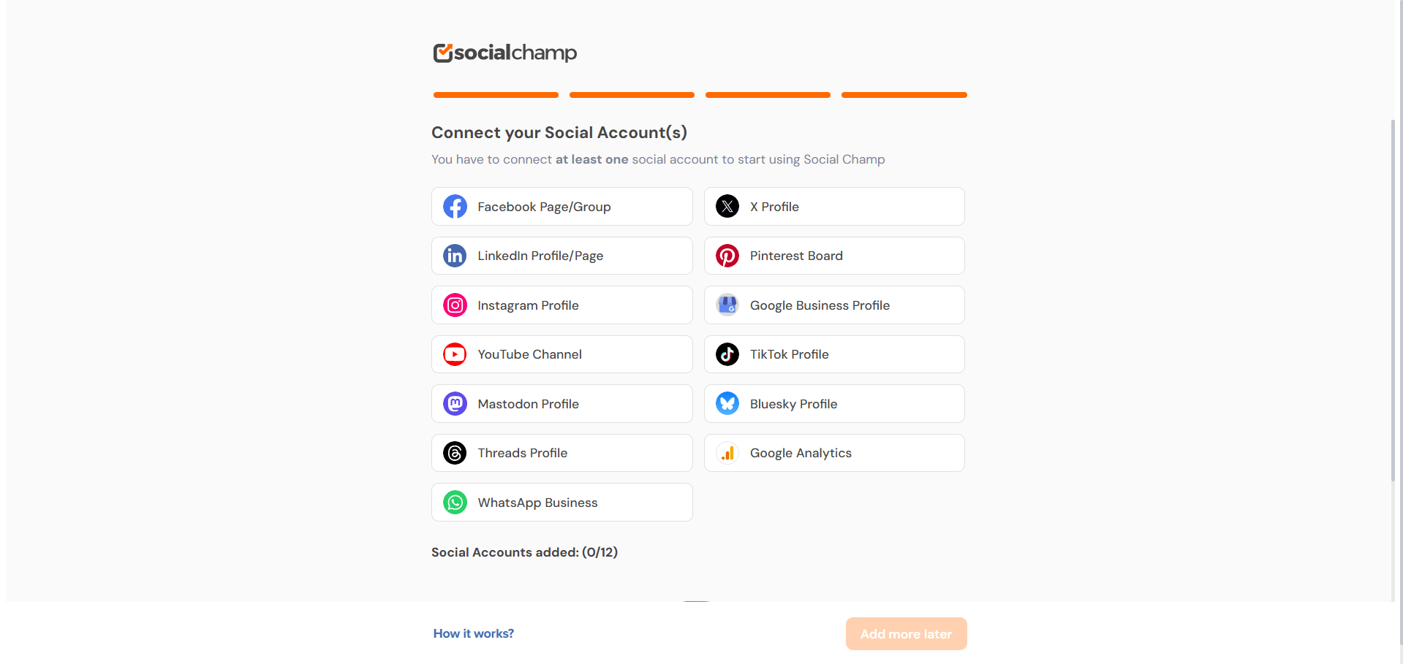Click the Facebook logo icon
The image size is (1403, 664).
tap(455, 207)
